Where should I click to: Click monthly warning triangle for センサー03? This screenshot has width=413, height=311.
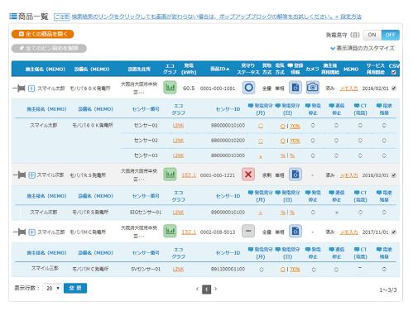coord(261,156)
